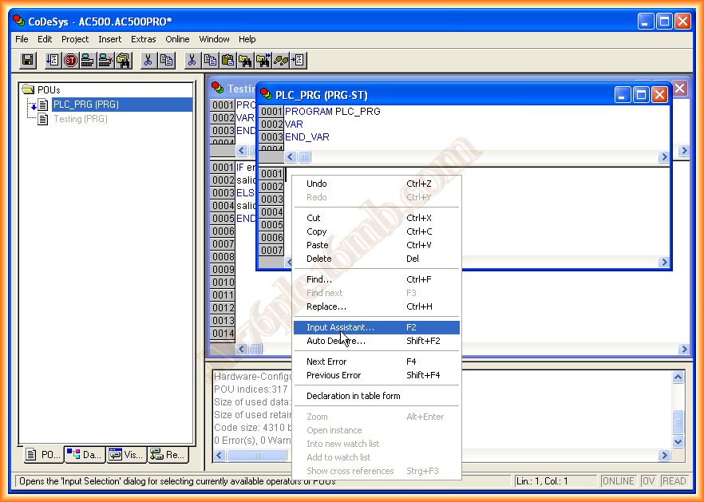Open the Project menu
704x502 pixels.
pyautogui.click(x=75, y=39)
